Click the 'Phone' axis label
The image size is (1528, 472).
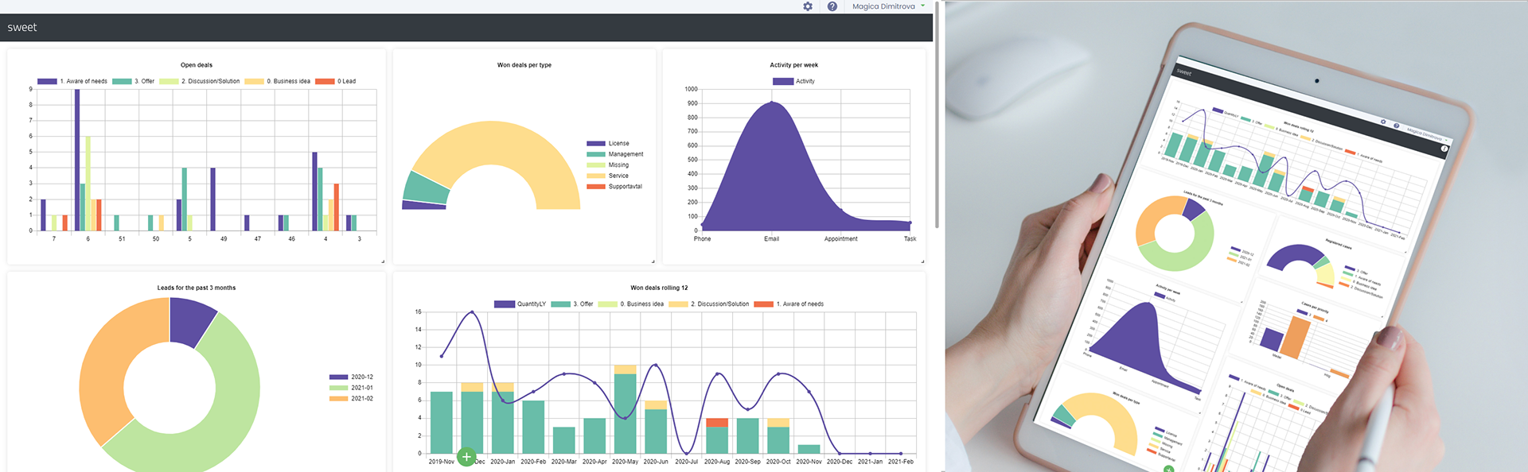pos(702,239)
